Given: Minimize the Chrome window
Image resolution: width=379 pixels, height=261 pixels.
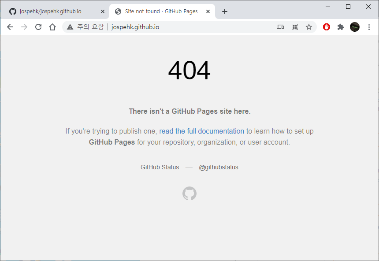Looking at the screenshot, I should click(328, 7).
